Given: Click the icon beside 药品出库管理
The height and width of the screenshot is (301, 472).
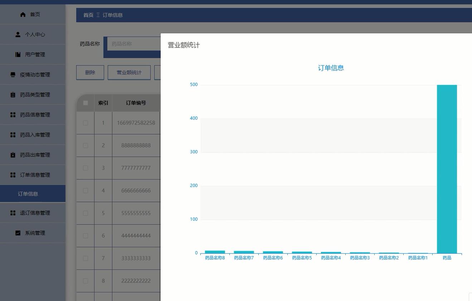Looking at the screenshot, I should [13, 155].
